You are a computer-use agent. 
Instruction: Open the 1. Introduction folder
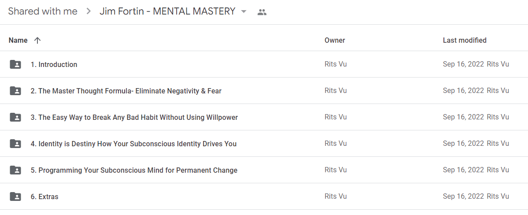coord(54,64)
